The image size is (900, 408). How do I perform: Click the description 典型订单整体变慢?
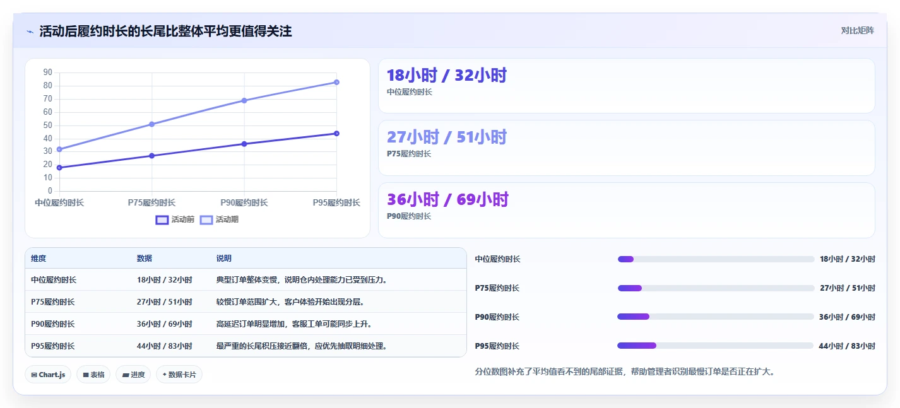[x=302, y=280]
